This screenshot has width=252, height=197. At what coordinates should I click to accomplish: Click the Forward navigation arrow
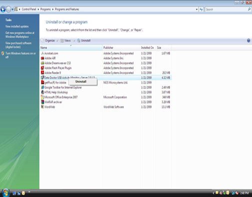coord(8,9)
